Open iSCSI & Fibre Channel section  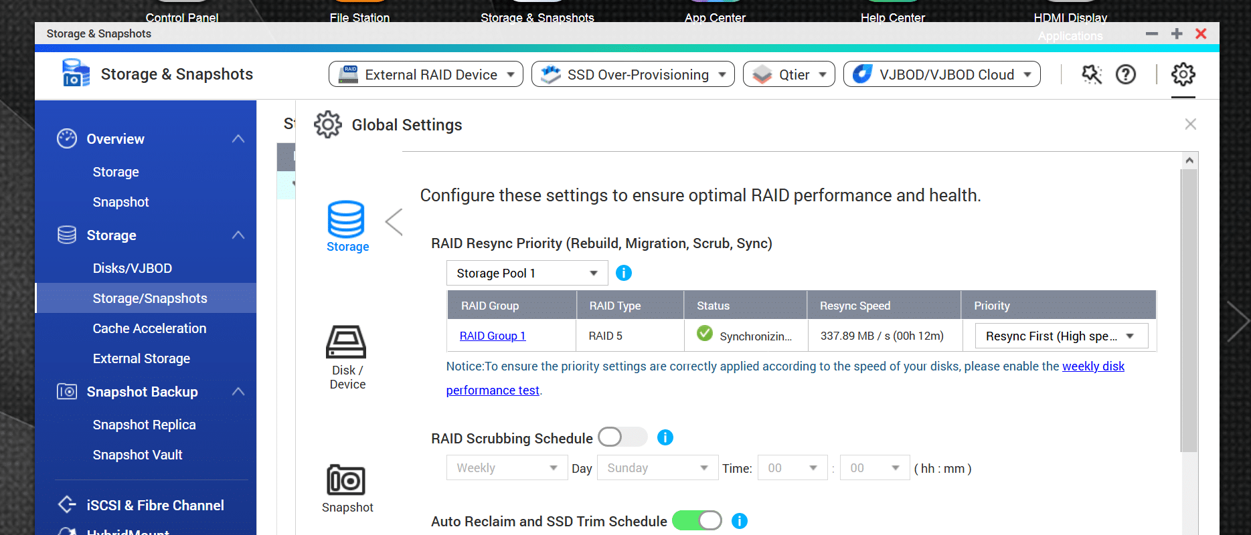(155, 506)
